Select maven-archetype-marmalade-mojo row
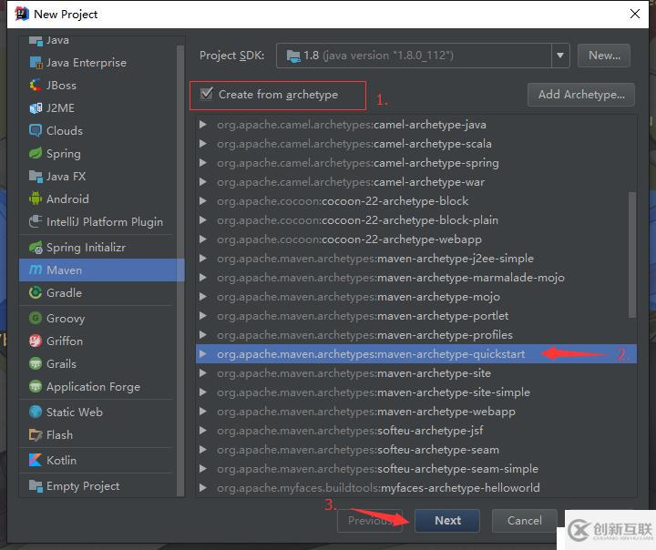 click(x=415, y=278)
